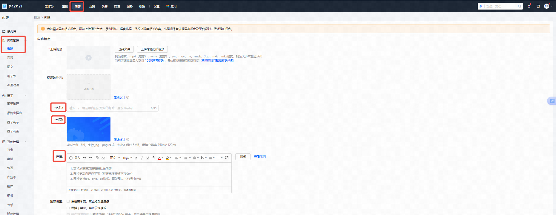This screenshot has width=556, height=215.
Task: Enable 课程未学完，禁止拖动进度条 checkbox
Action: [68, 201]
